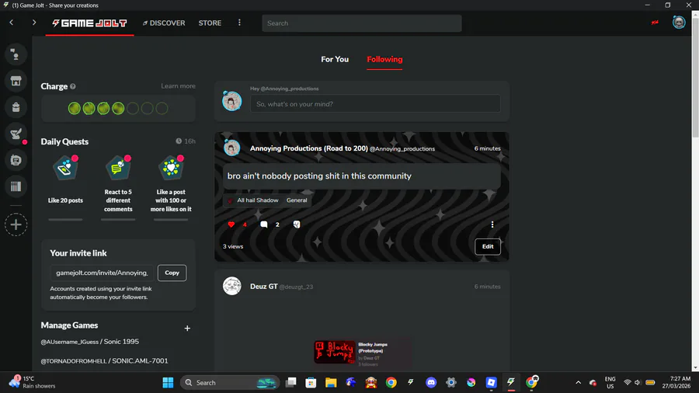
Task: Focus the top Search field
Action: tap(361, 23)
